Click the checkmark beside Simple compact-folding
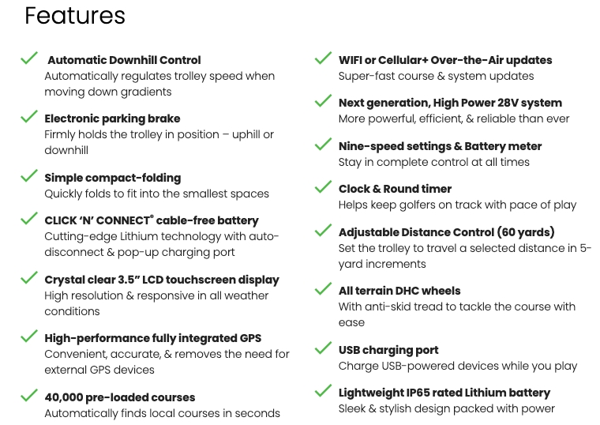 [29, 175]
